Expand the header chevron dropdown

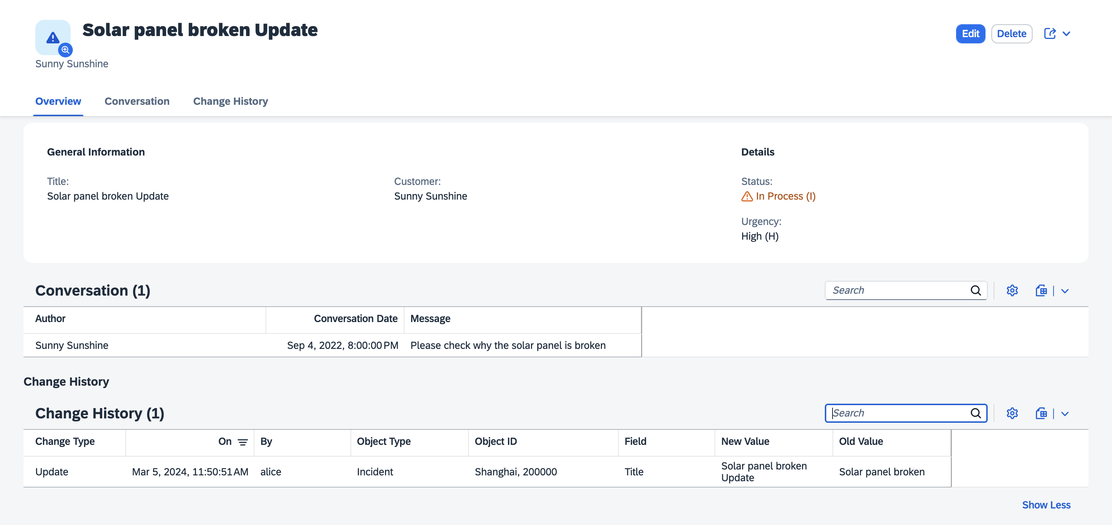click(1066, 34)
